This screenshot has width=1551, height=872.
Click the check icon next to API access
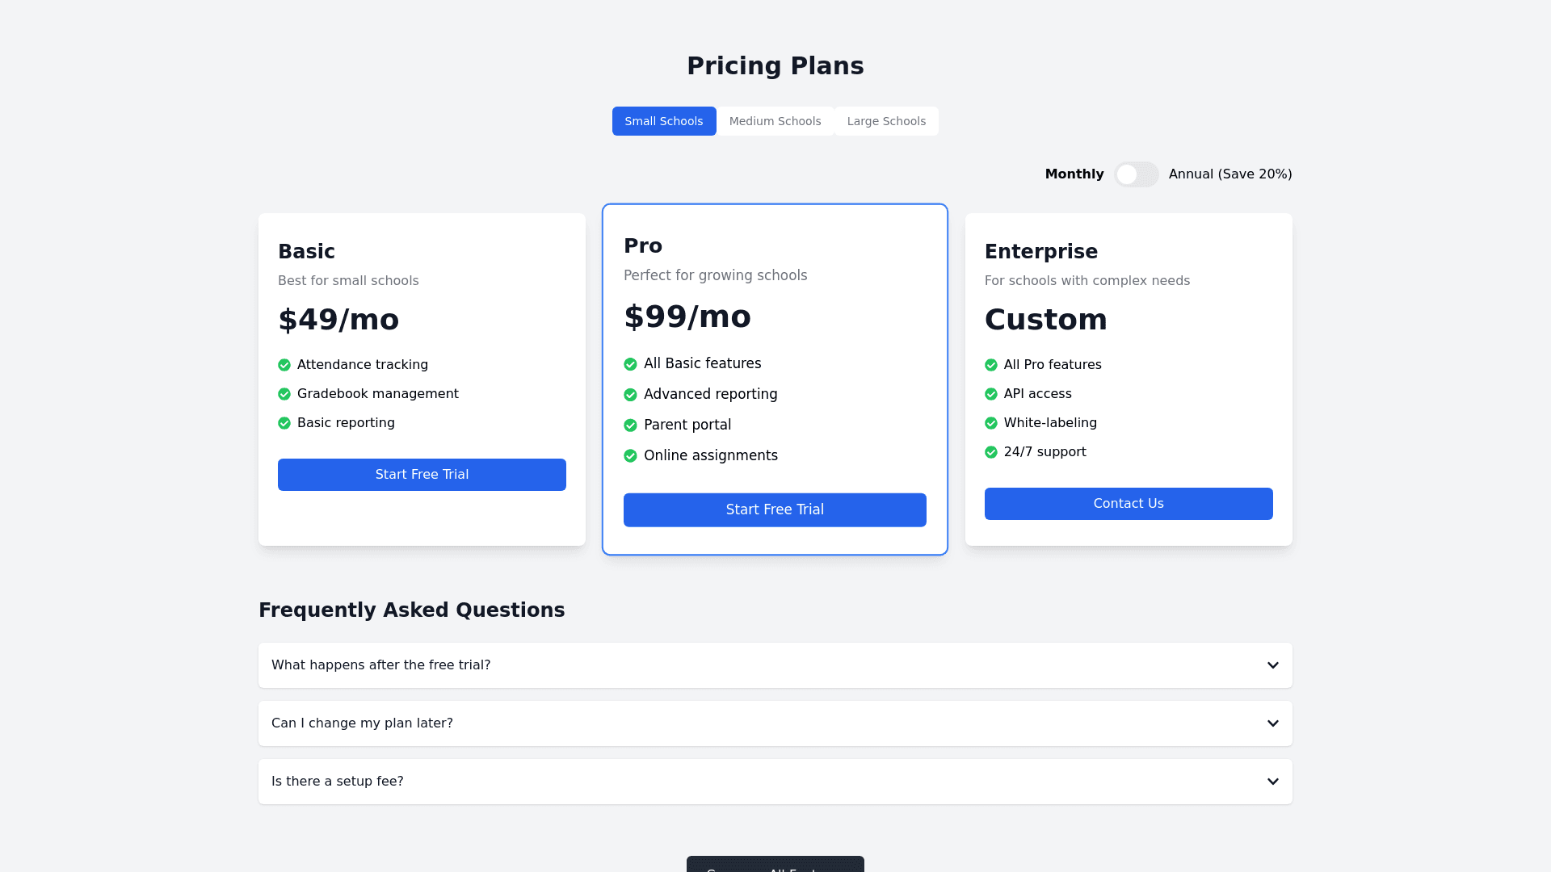(x=991, y=394)
